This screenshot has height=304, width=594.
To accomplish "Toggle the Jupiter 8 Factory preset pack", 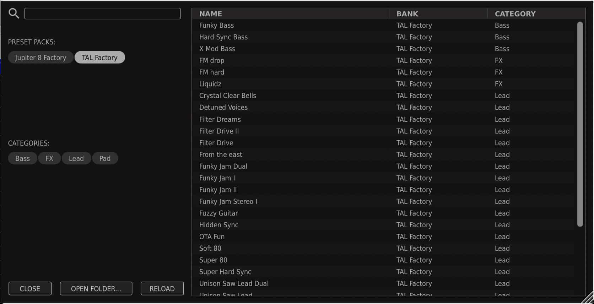I will click(40, 58).
